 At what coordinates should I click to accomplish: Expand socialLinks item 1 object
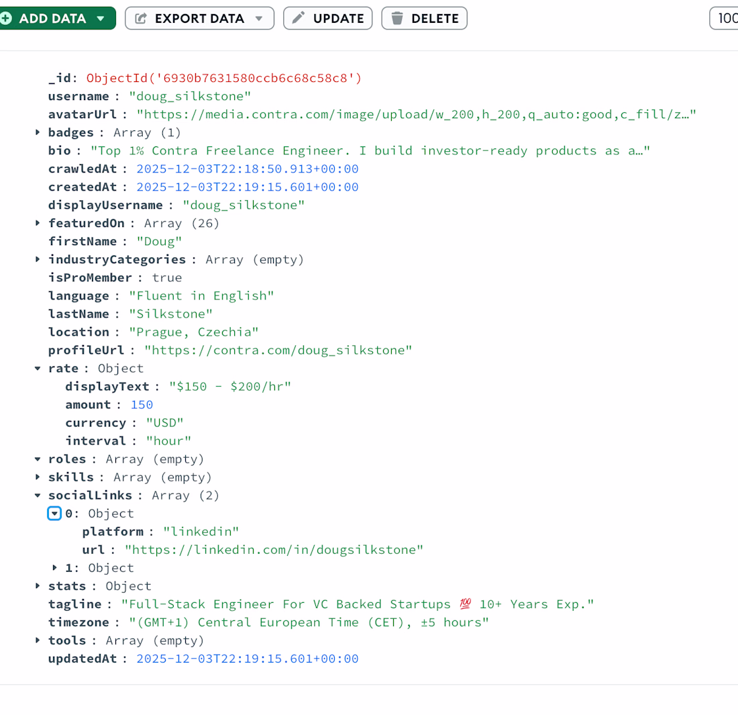click(55, 568)
